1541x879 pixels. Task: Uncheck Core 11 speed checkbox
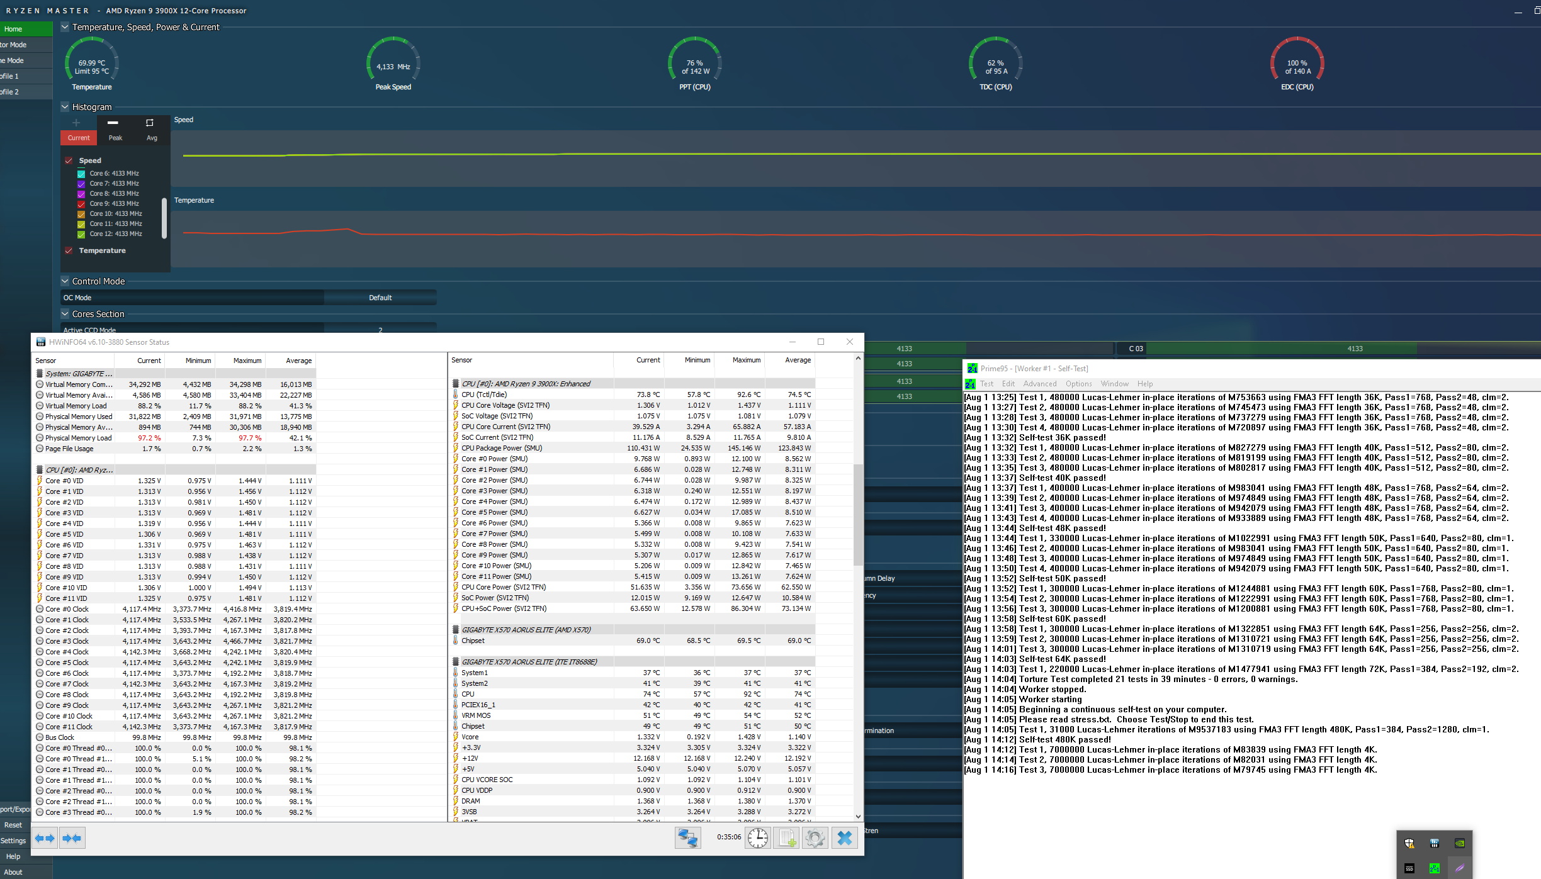[x=81, y=225]
